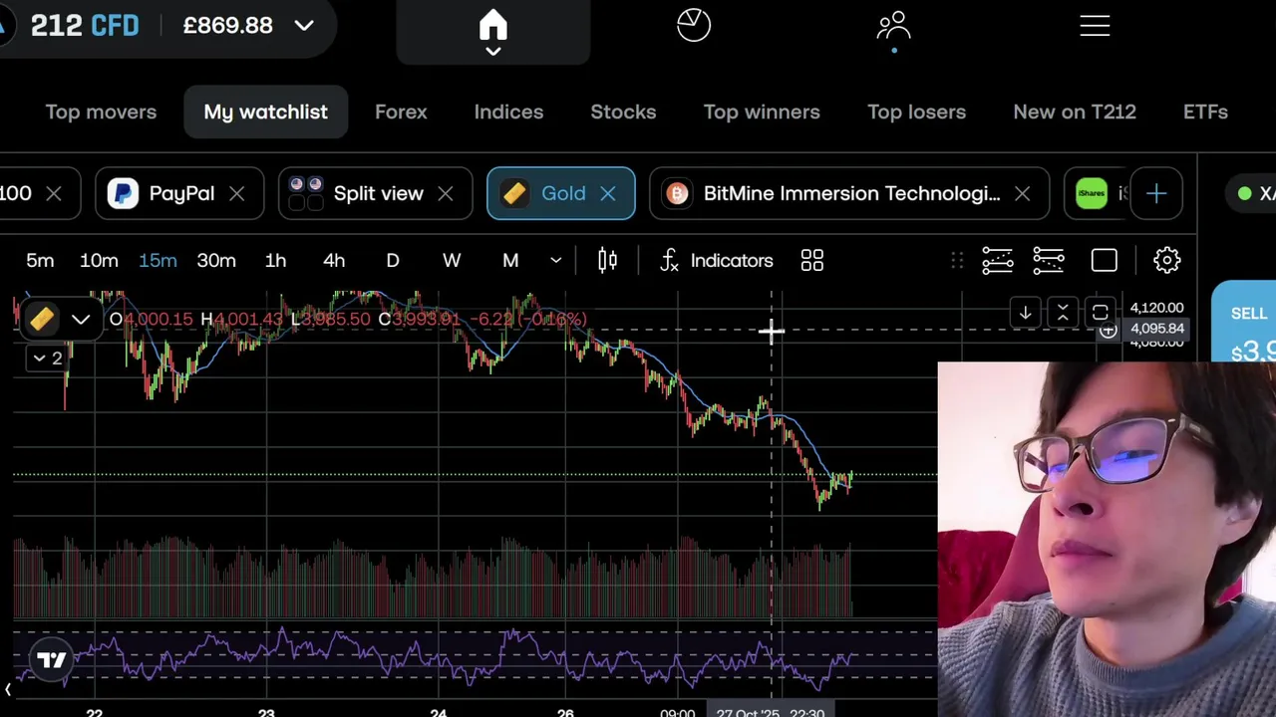Toggle the fullscreen square icon
Screen dimensions: 1276x717
click(1105, 261)
